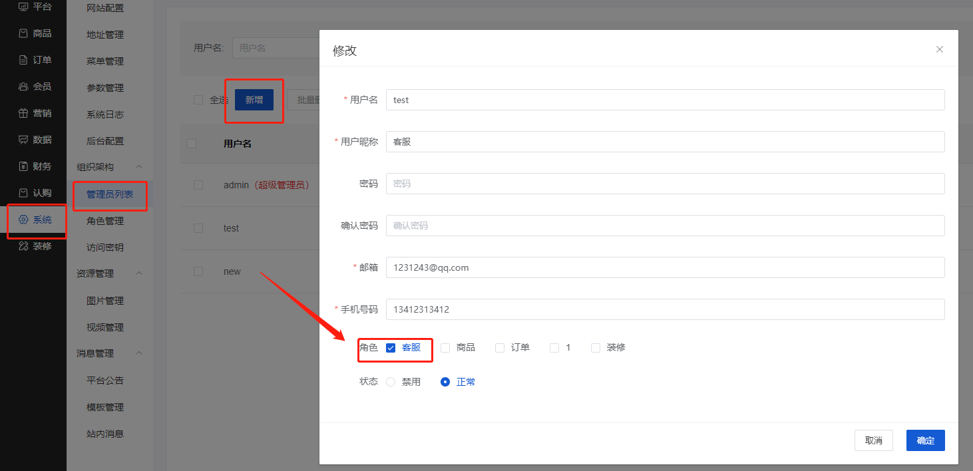This screenshot has height=471, width=973.
Task: Tick the checkbox for test row
Action: pyautogui.click(x=198, y=228)
